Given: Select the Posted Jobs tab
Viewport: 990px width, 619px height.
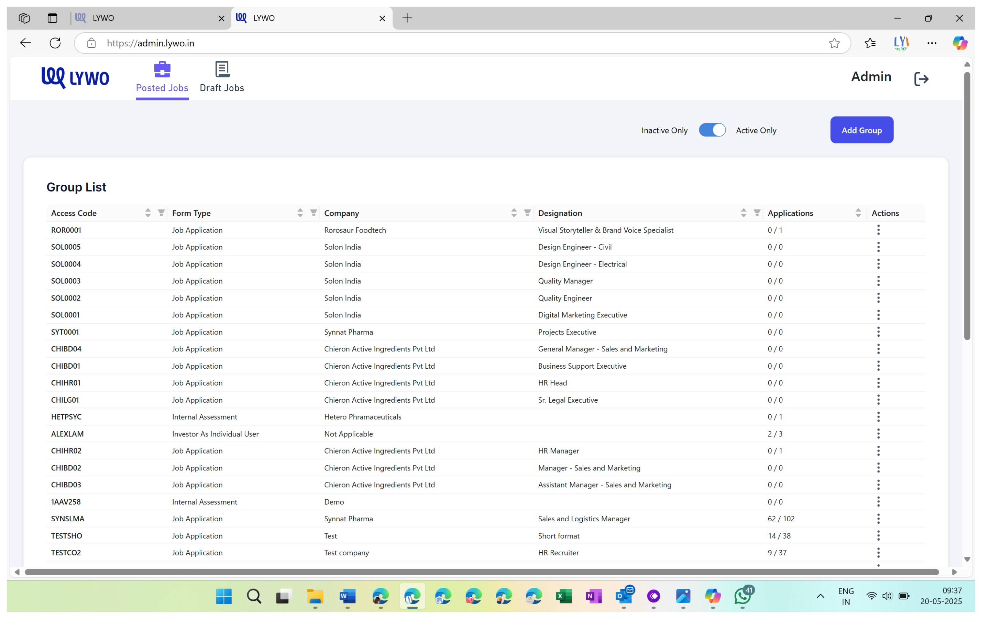Looking at the screenshot, I should click(x=162, y=77).
